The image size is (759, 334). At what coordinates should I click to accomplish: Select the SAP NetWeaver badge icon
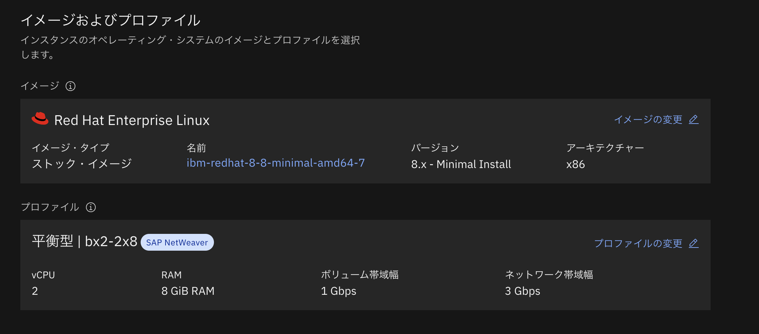click(x=177, y=242)
